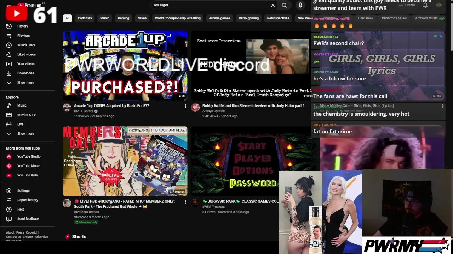The width and height of the screenshot is (453, 254).
Task: Select the All filter chip
Action: tap(67, 18)
